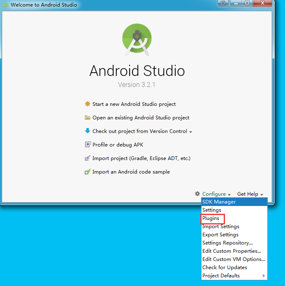Click the Import project arrow icon
The image size is (285, 286).
(87, 158)
